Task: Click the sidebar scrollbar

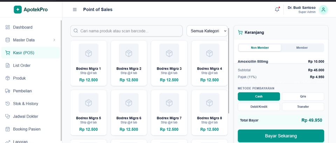Action: (61, 81)
